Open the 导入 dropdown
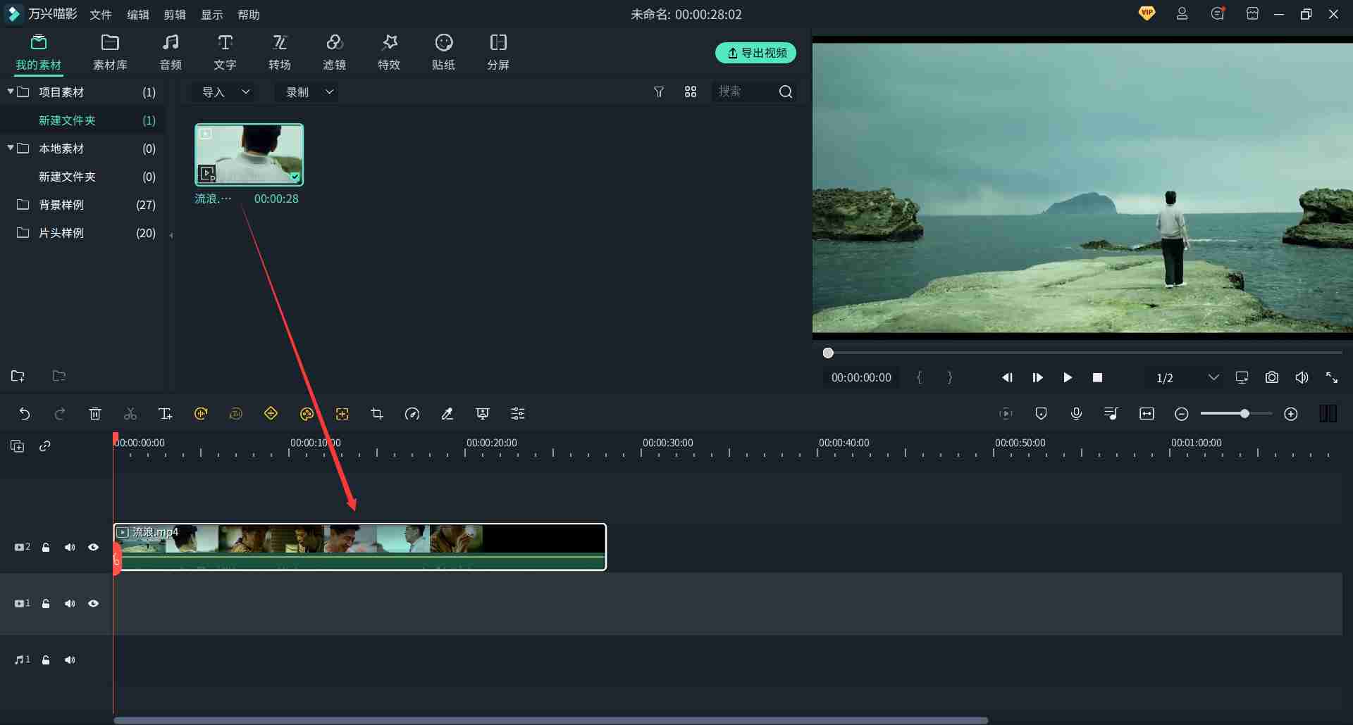Viewport: 1353px width, 725px height. tap(225, 92)
